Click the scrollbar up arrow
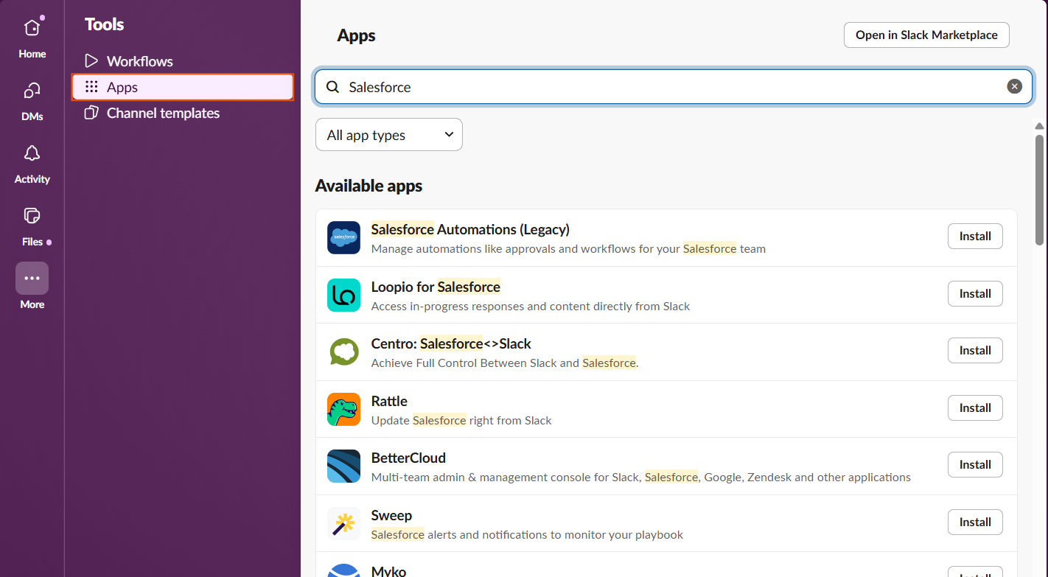Screen dimensions: 1048x577 tap(1039, 126)
